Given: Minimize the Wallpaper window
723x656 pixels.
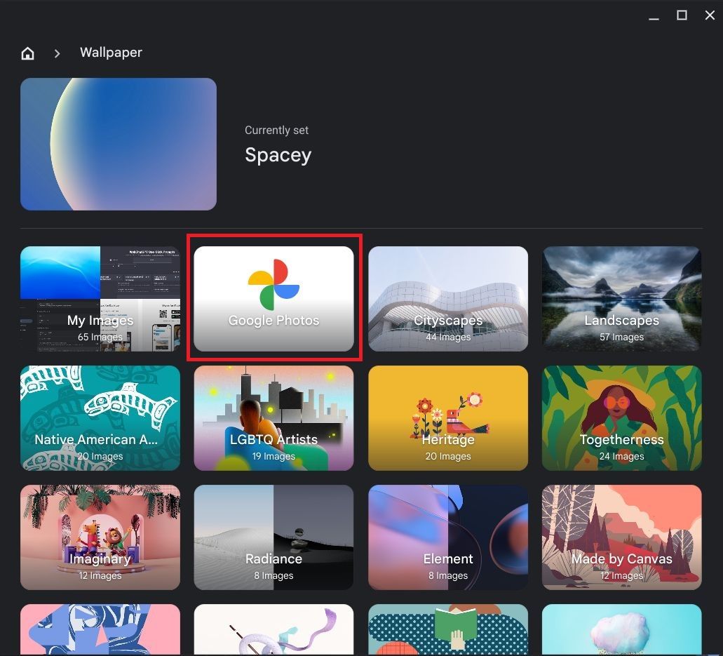Looking at the screenshot, I should (x=654, y=16).
